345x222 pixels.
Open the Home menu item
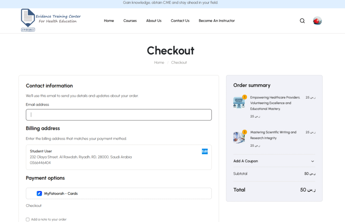109,21
